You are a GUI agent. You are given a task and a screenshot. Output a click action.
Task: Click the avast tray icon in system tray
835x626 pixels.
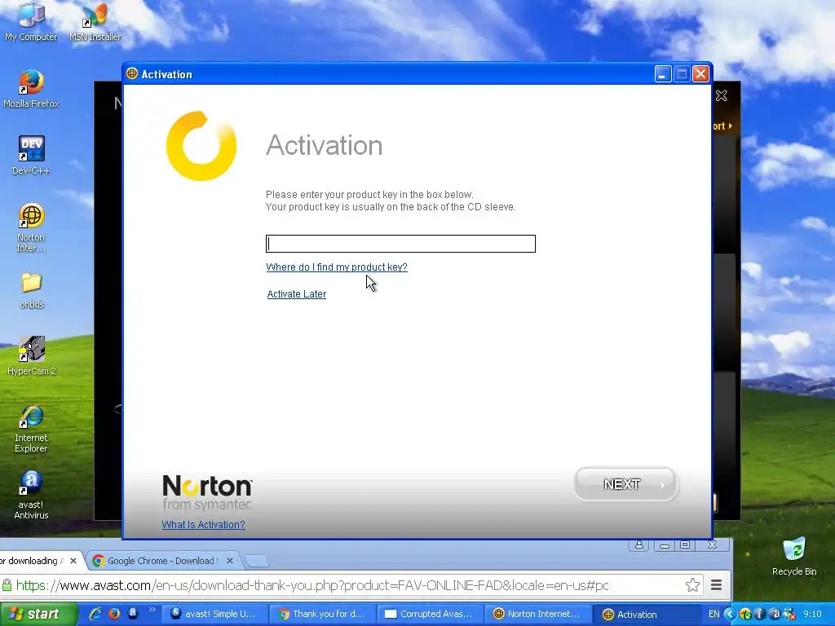click(x=776, y=614)
